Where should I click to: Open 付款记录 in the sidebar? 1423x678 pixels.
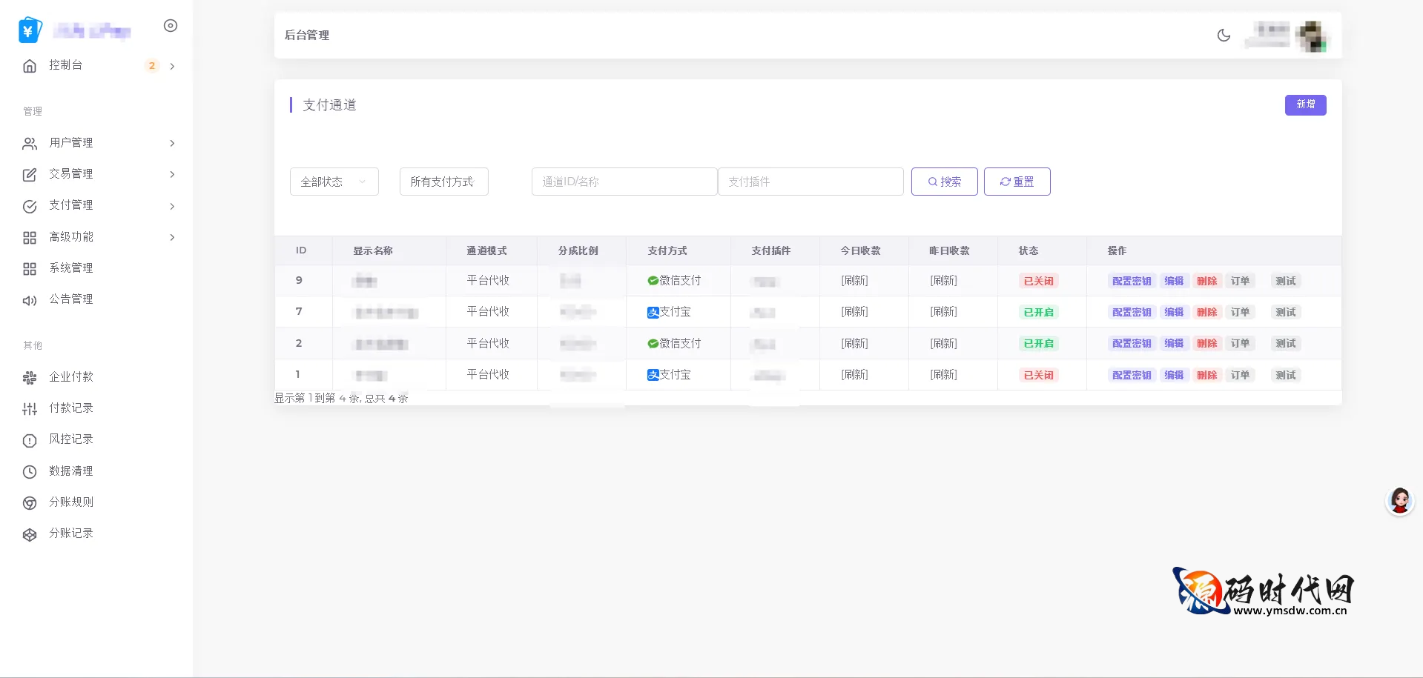pos(71,408)
